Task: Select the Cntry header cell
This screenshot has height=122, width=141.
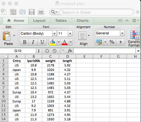Action: [x=17, y=61]
